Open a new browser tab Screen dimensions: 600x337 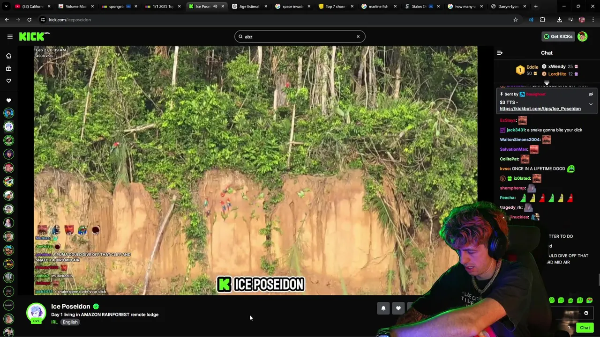click(x=536, y=7)
